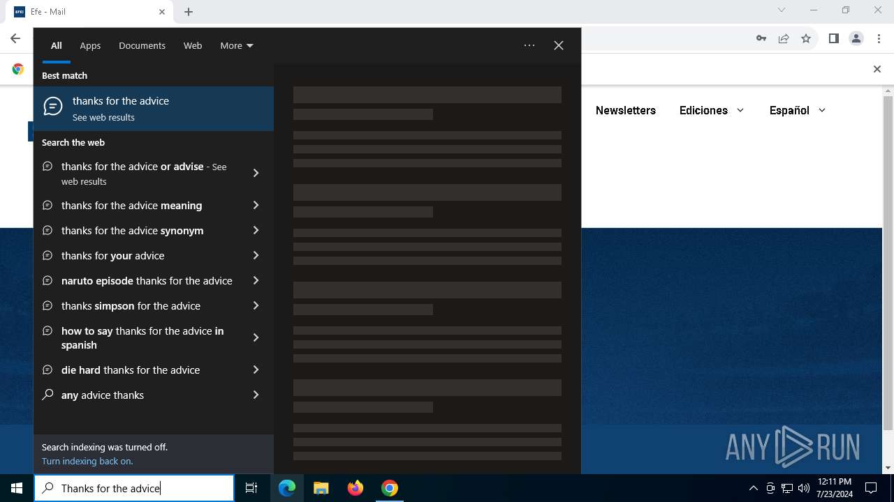This screenshot has height=502, width=894.
Task: Click the chat icon beside the best match
Action: point(53,107)
